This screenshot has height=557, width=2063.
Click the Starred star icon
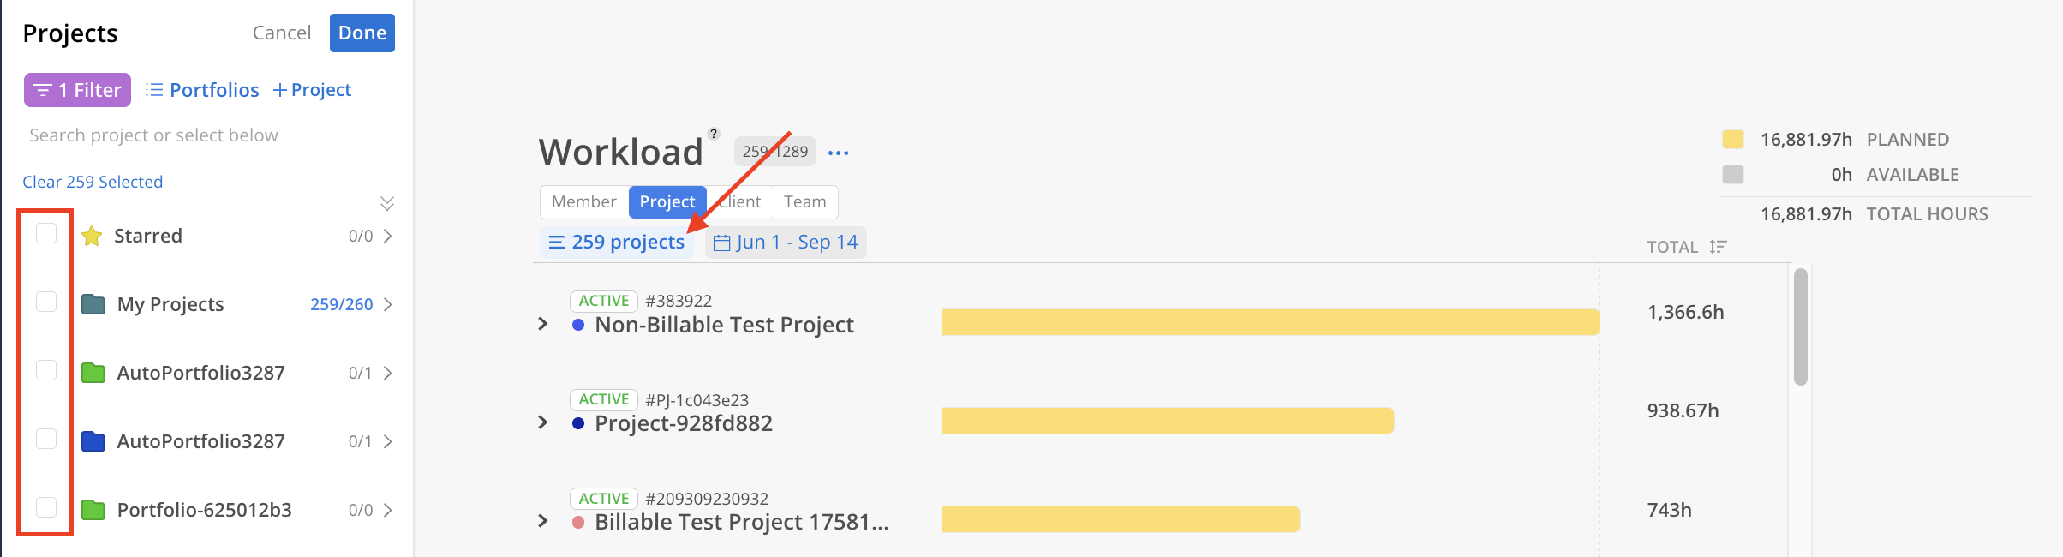point(92,237)
